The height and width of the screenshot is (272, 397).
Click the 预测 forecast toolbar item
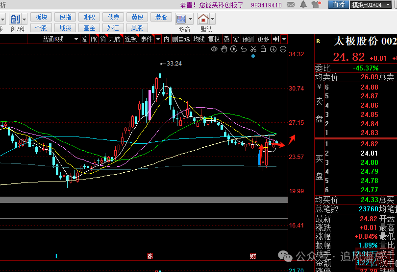tap(248, 39)
